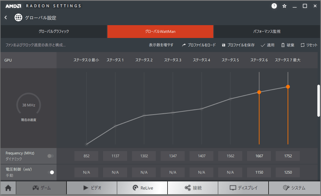Toggle the Frequency (MHz) ダイナミック switch
Viewport: 321px width, 196px height.
click(51, 156)
